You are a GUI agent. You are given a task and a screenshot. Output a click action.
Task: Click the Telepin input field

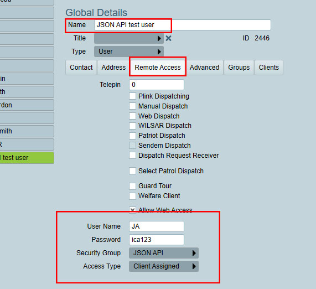click(x=157, y=85)
